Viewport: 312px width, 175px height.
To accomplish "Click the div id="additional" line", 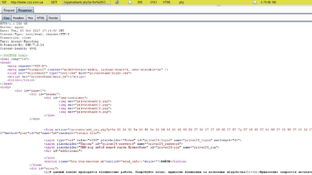I will [x=63, y=151].
